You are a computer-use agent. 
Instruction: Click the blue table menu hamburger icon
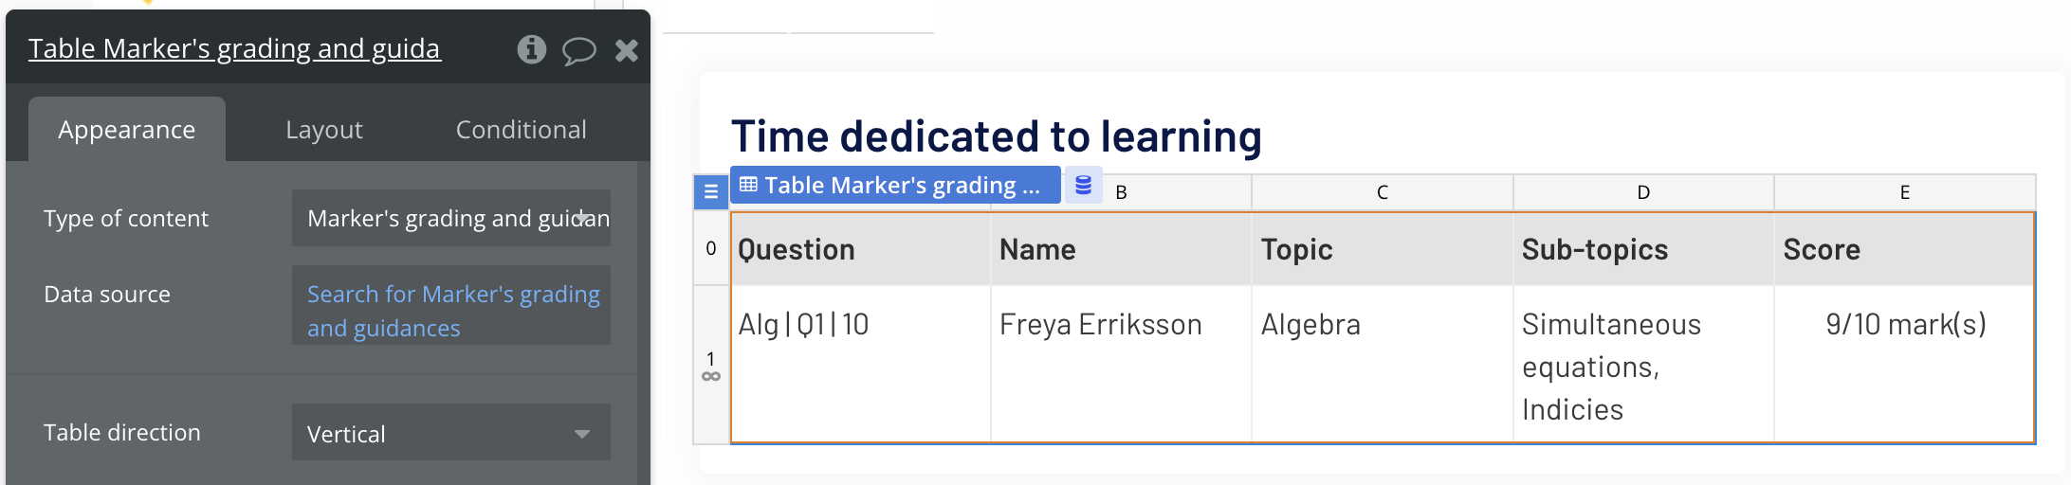tap(710, 192)
